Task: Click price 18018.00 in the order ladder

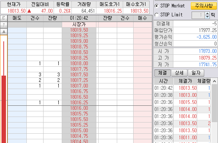Action: pyautogui.click(x=79, y=64)
